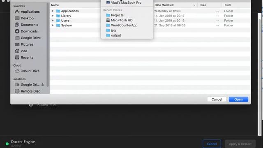Click the Library folder icon in the file list

tap(58, 16)
